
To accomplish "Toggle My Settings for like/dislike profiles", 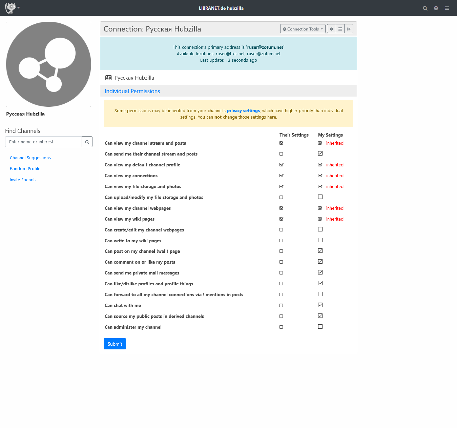I will (320, 283).
